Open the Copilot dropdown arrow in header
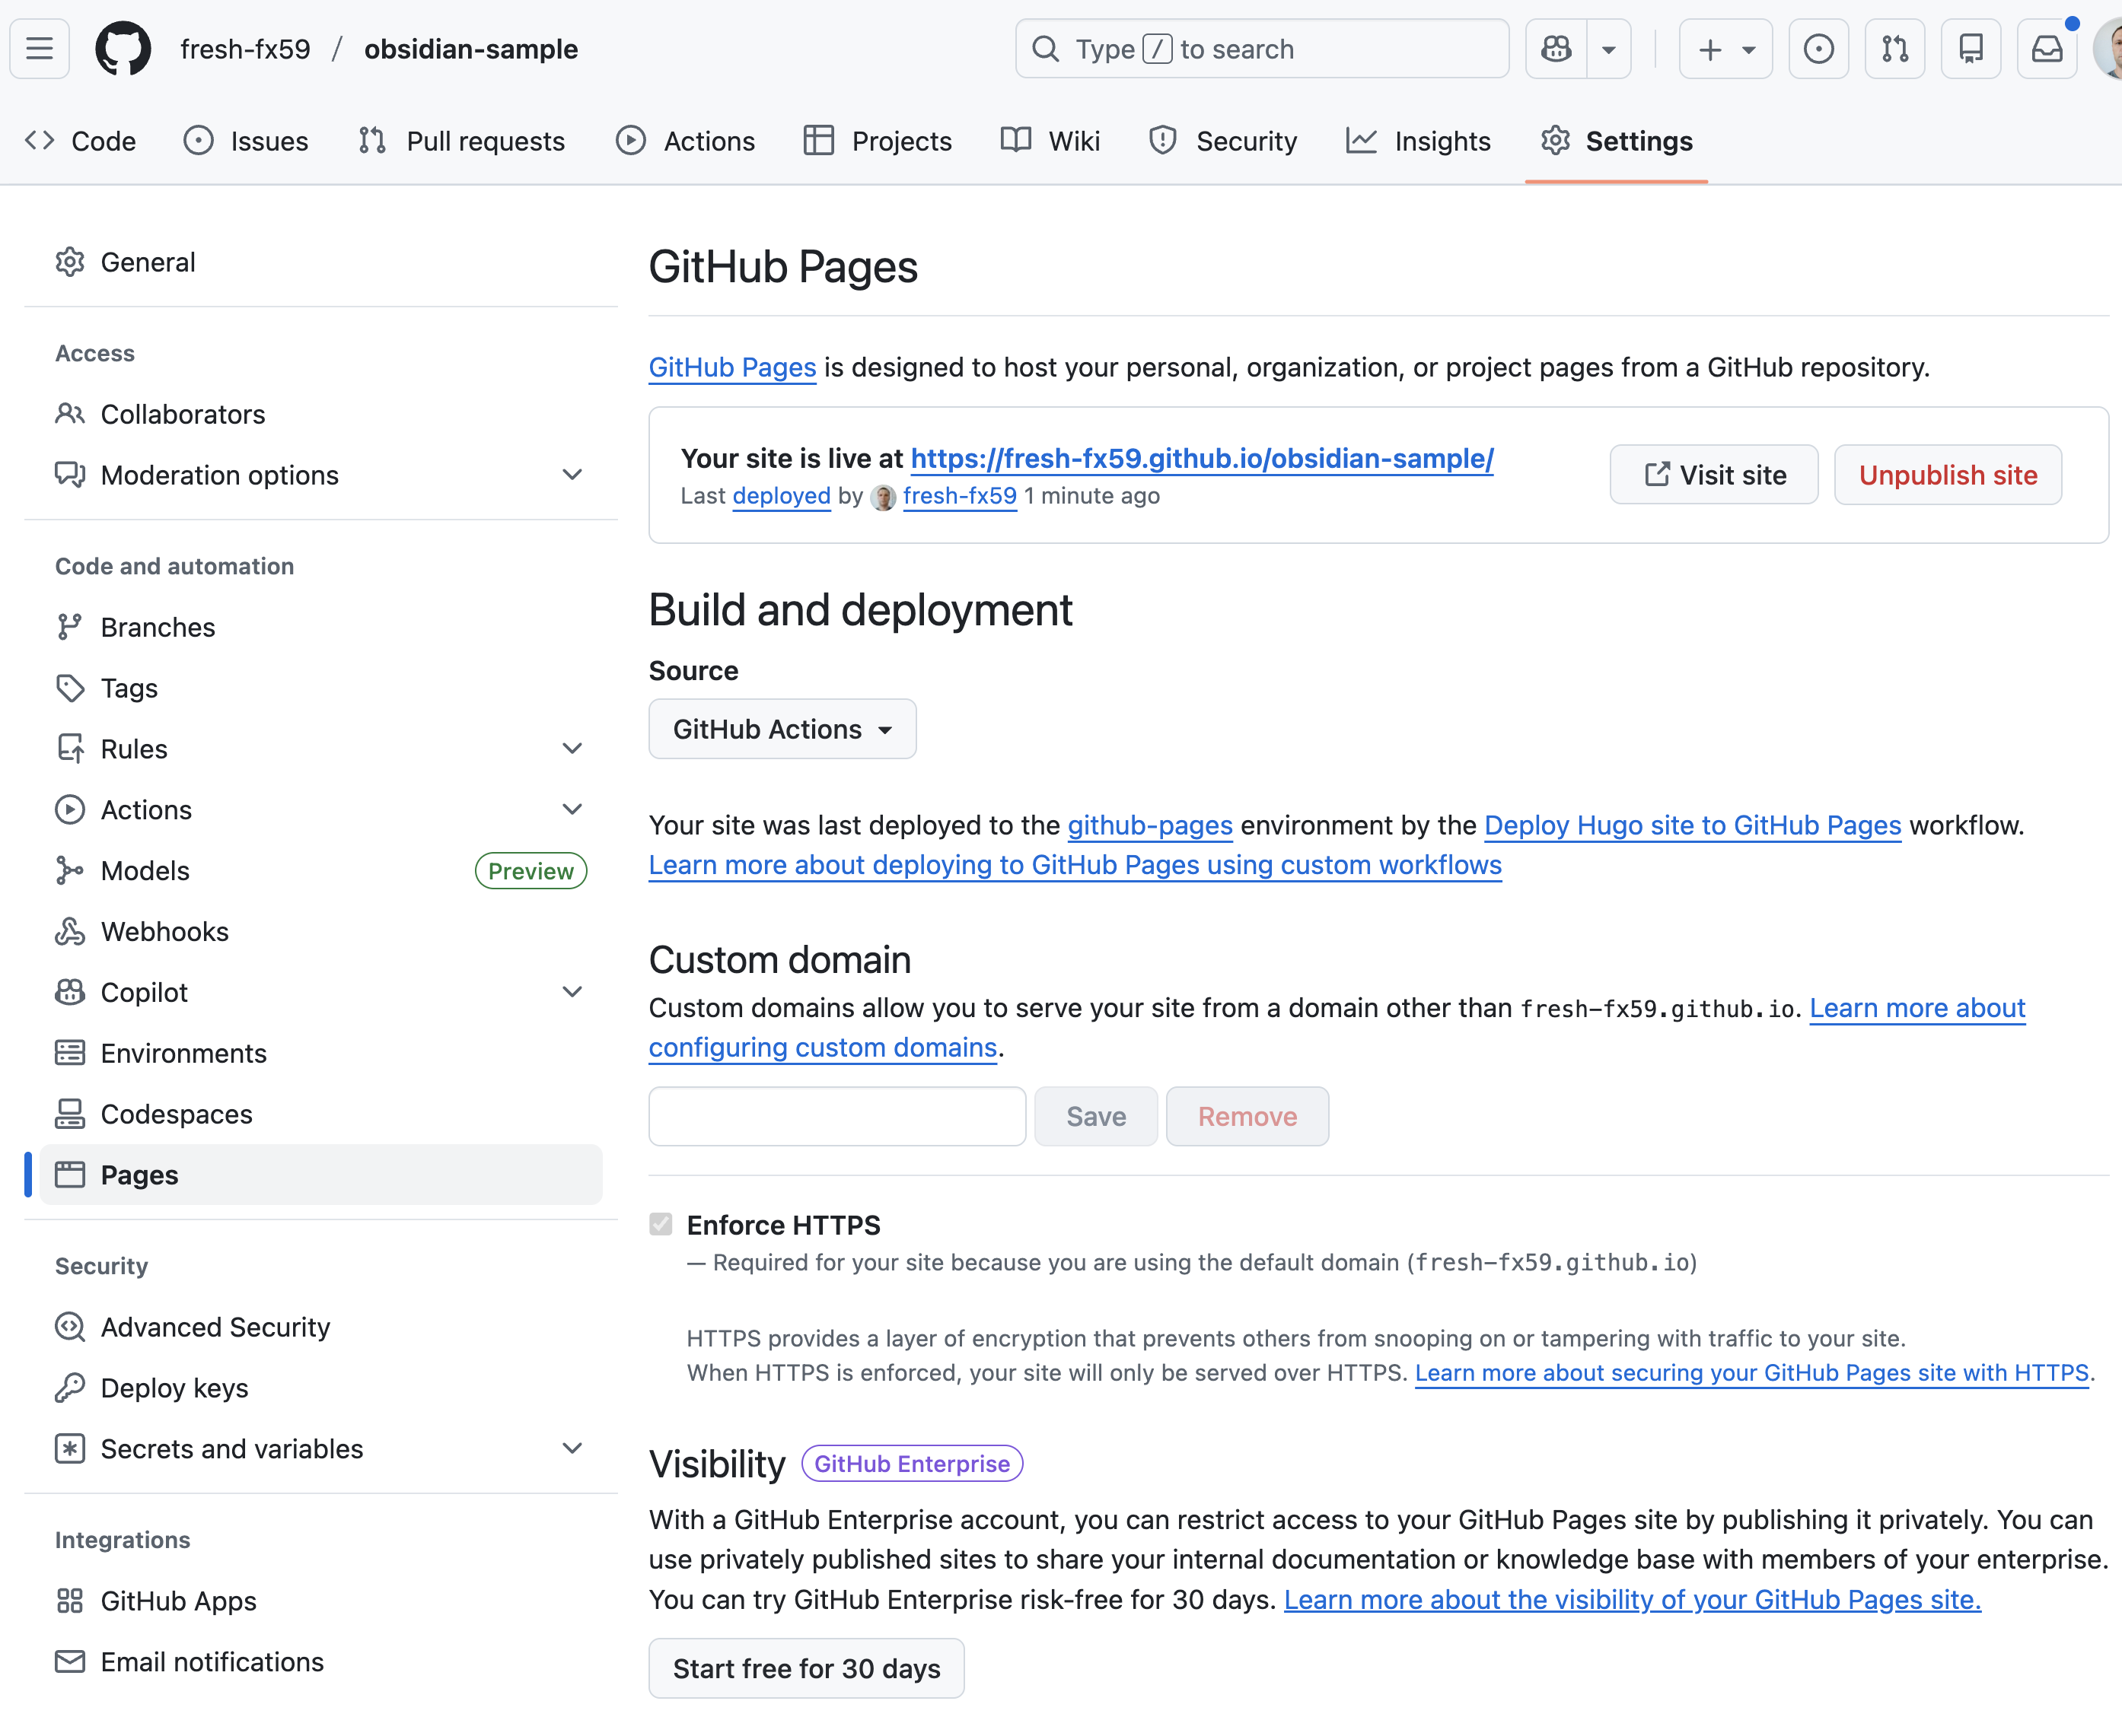The image size is (2122, 1736). 1607,49
